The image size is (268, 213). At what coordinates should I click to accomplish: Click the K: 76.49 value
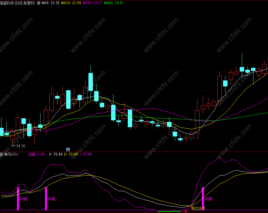click(56, 154)
